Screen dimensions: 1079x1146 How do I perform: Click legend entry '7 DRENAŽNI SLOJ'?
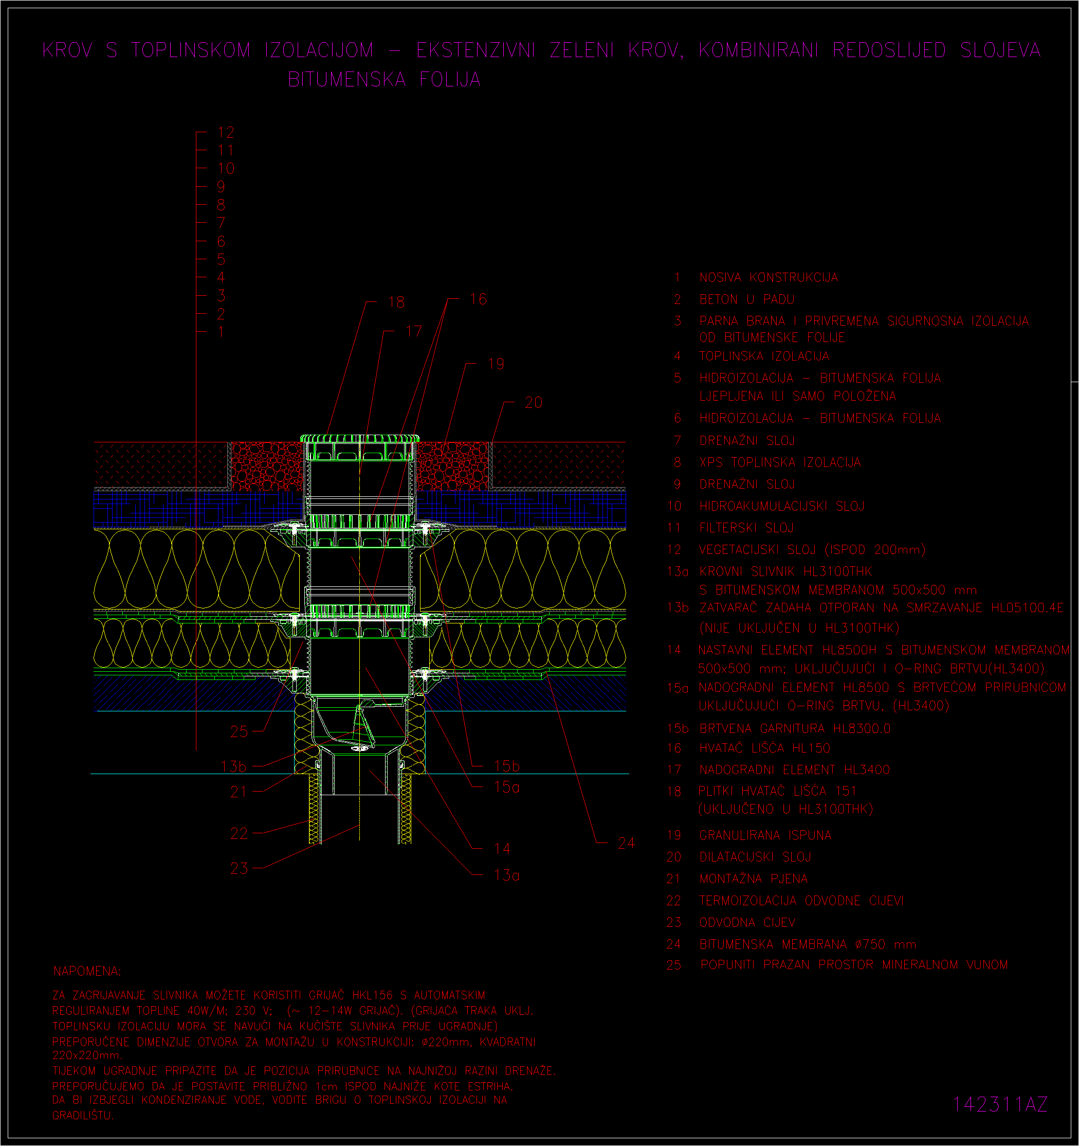click(735, 441)
